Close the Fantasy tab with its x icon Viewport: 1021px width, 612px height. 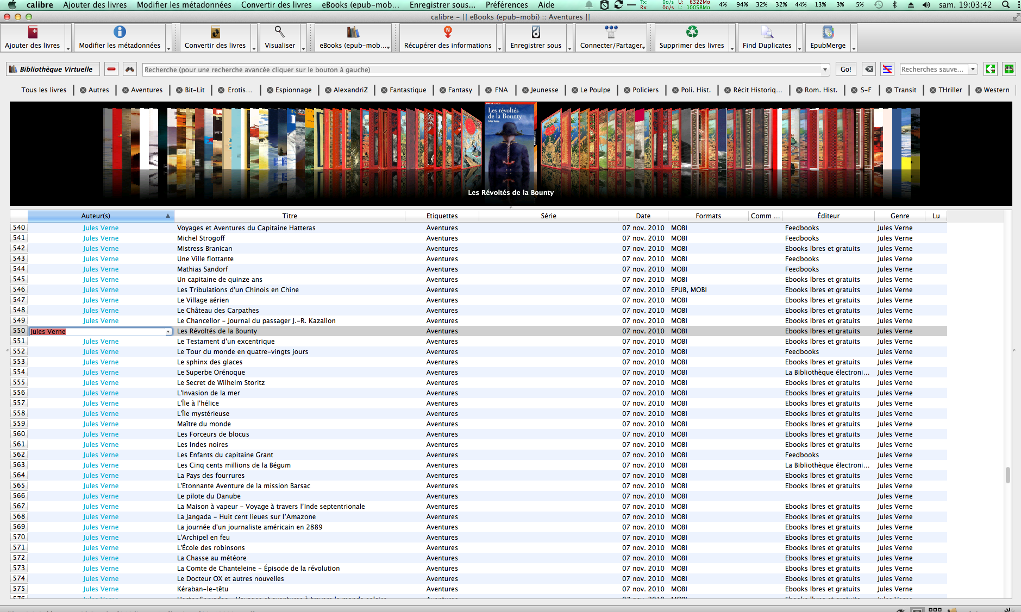(443, 90)
